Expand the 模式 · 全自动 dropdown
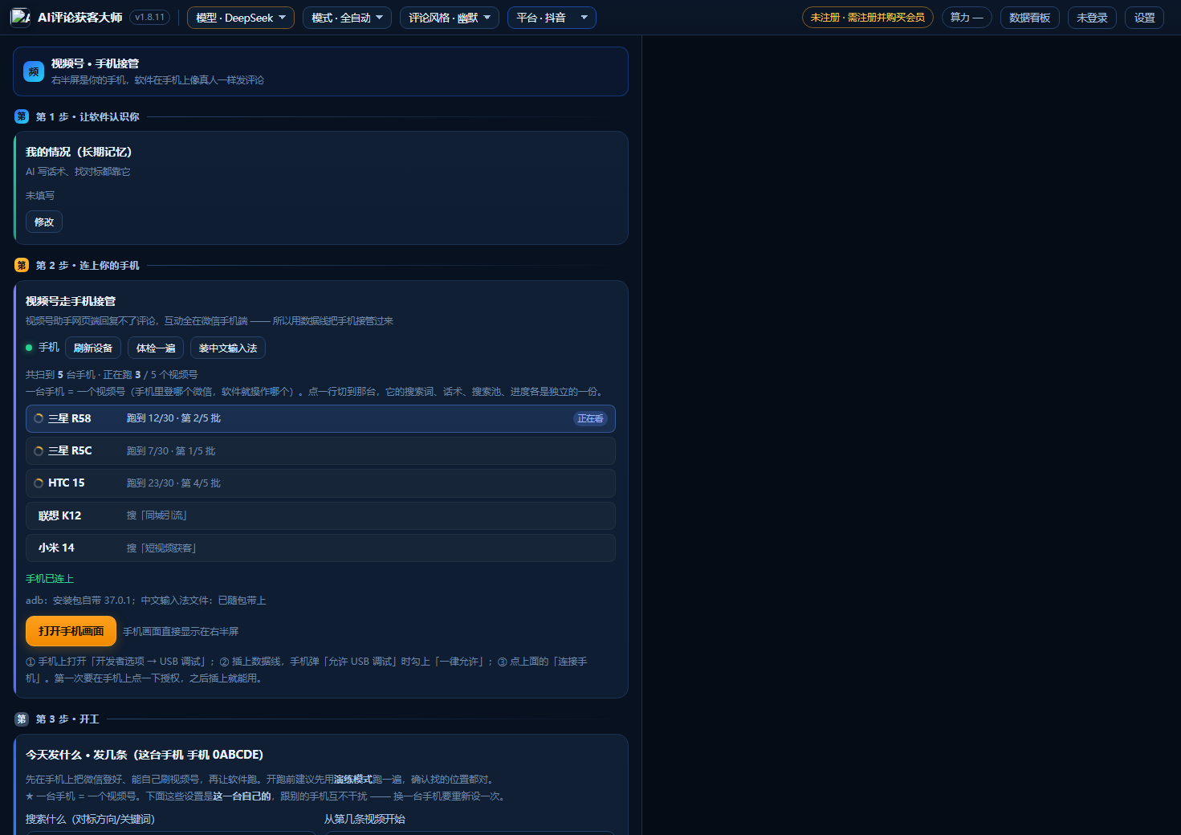 tap(347, 18)
